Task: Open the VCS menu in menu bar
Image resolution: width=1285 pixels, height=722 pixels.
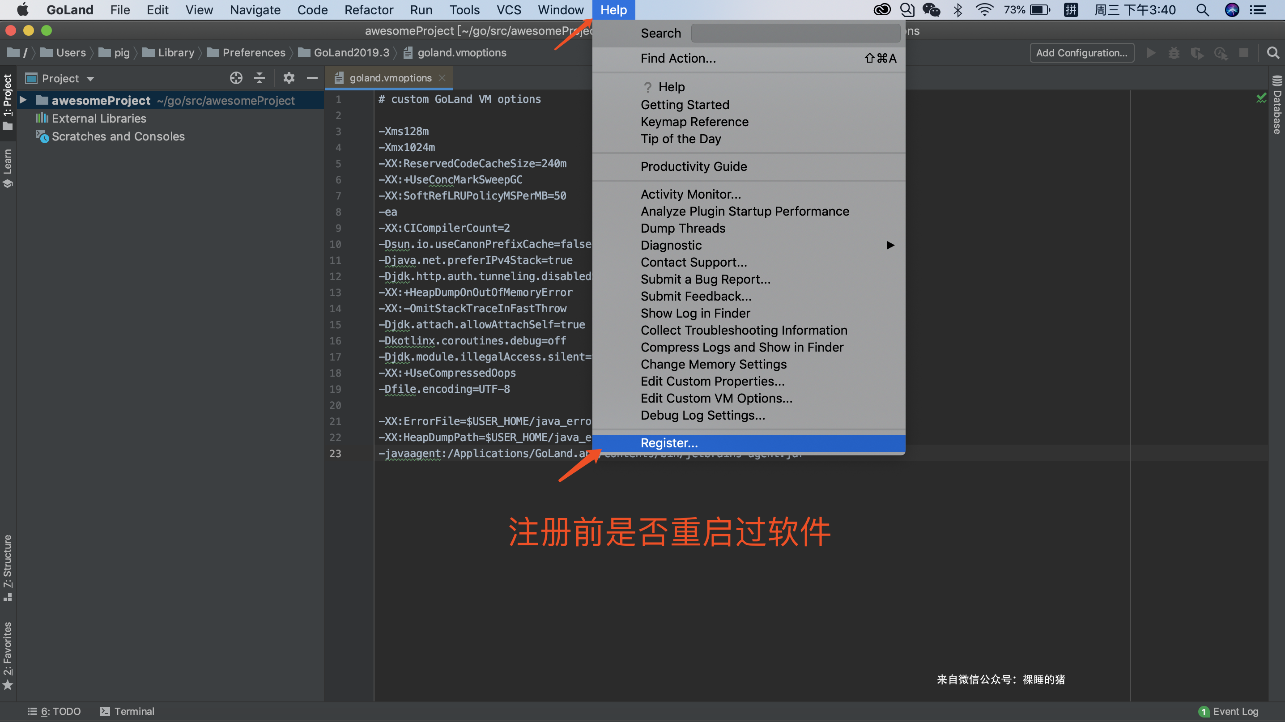Action: click(x=508, y=10)
